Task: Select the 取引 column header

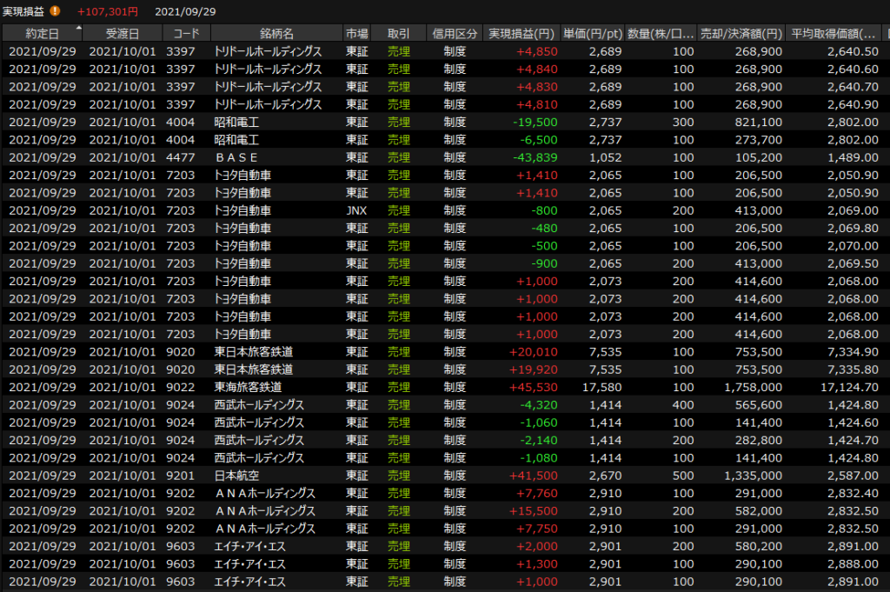Action: [x=399, y=34]
